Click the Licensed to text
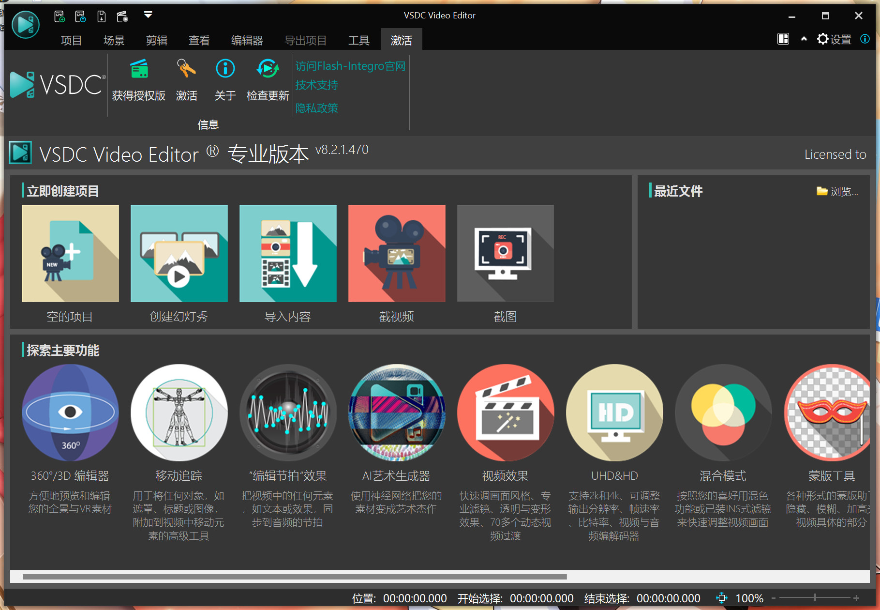The image size is (880, 610). (835, 154)
